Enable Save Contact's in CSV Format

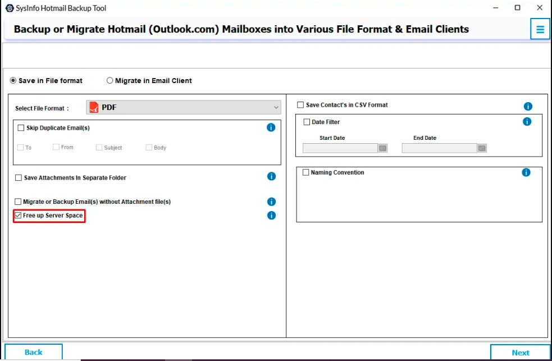coord(300,105)
